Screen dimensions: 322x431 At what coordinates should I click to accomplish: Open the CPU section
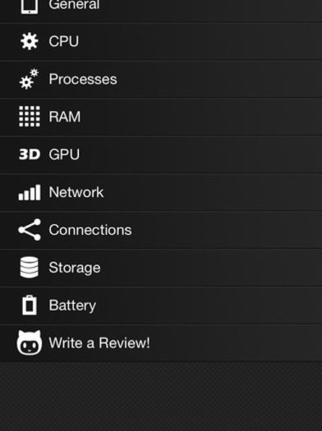161,42
